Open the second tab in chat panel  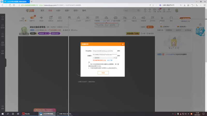[169, 30]
